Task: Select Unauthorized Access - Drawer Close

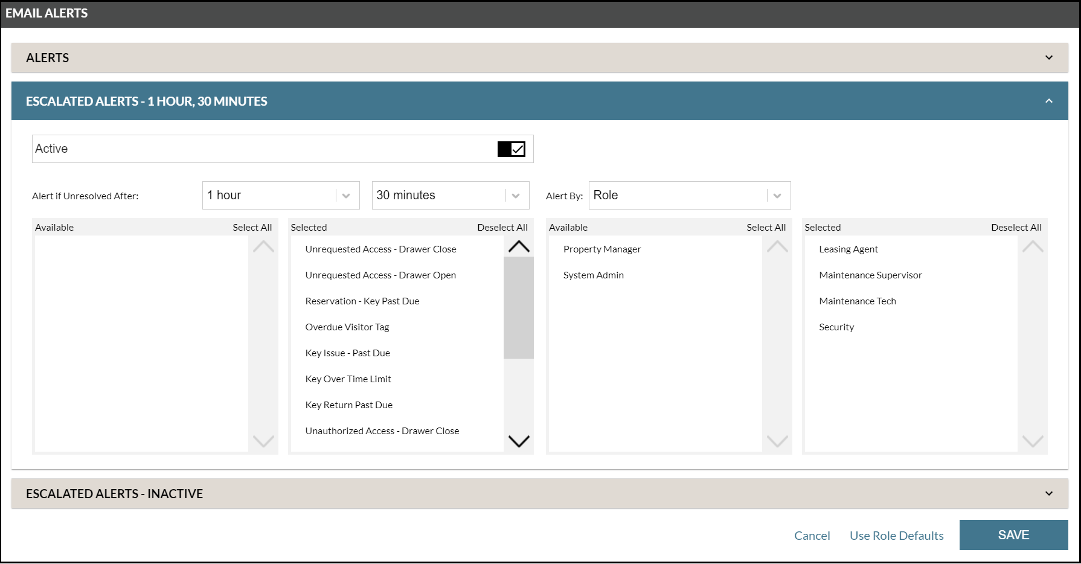Action: point(382,431)
